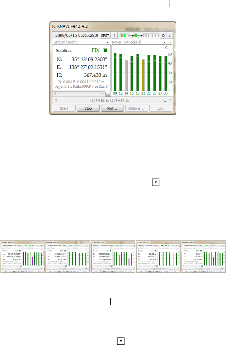This screenshot has width=226, height=345.
Task: Click Options in the 05:19:16.7 RTKNAVI window
Action: tap(166, 271)
